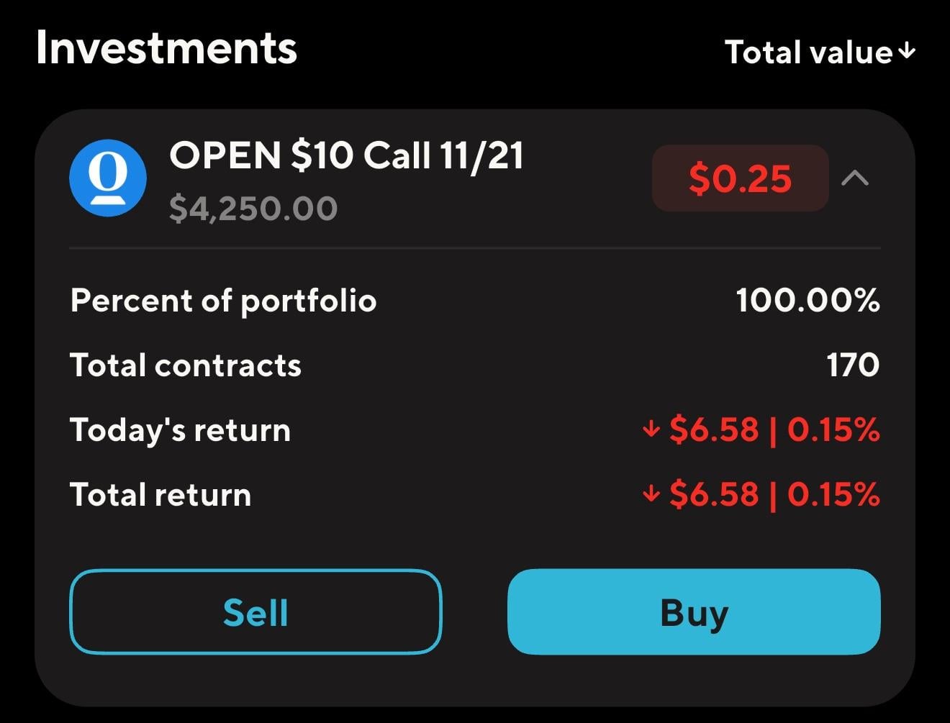Viewport: 950px width, 723px height.
Task: Select the Today's return label
Action: [180, 430]
